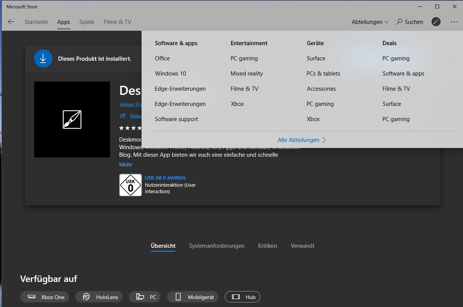Open the three-dots more menu
The image size is (463, 307).
[454, 22]
